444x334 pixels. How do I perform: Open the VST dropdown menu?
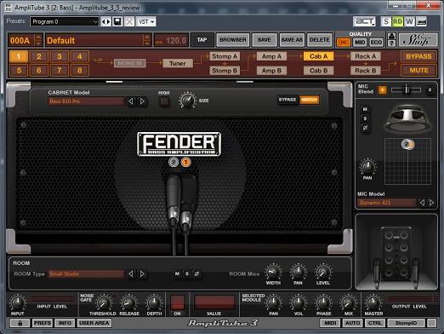pos(146,21)
